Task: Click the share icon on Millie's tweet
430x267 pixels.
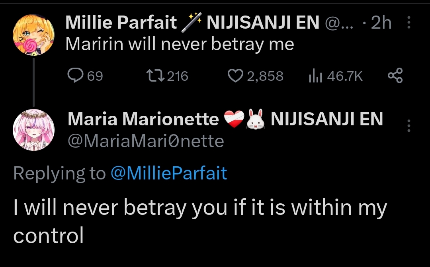Action: pyautogui.click(x=395, y=76)
